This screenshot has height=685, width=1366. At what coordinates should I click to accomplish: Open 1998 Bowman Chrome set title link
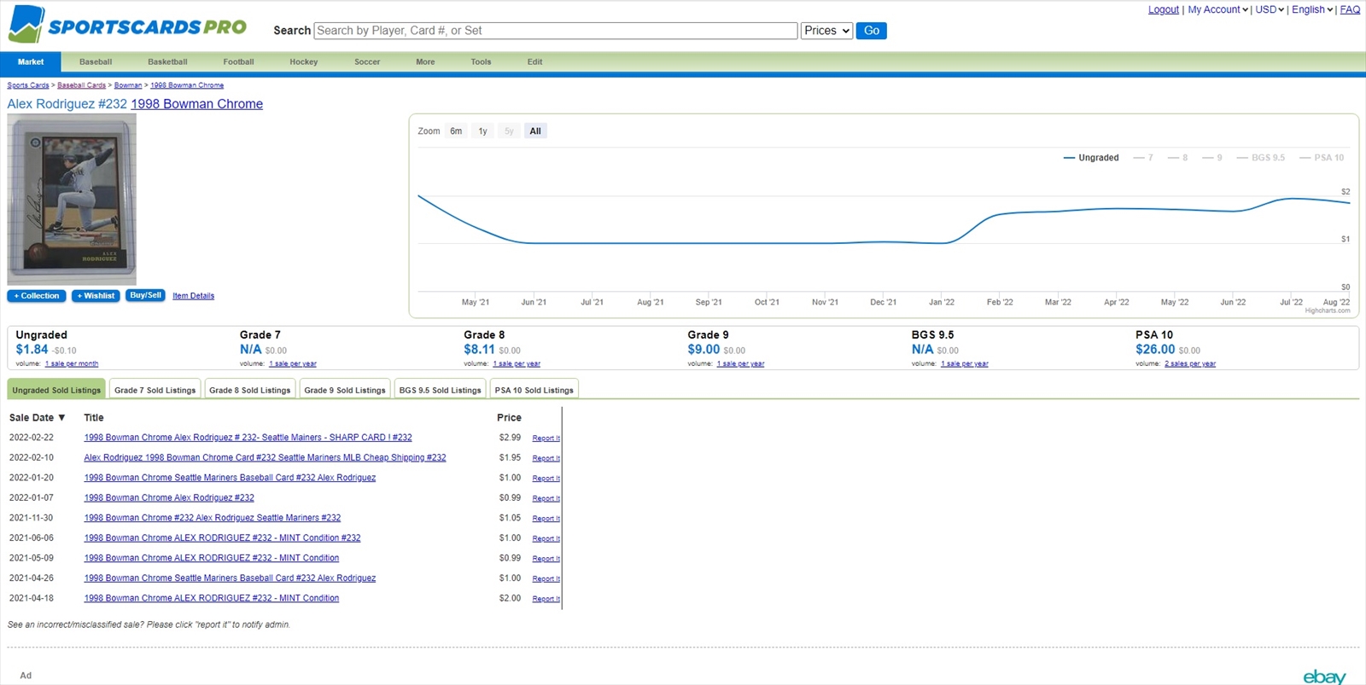click(x=196, y=104)
